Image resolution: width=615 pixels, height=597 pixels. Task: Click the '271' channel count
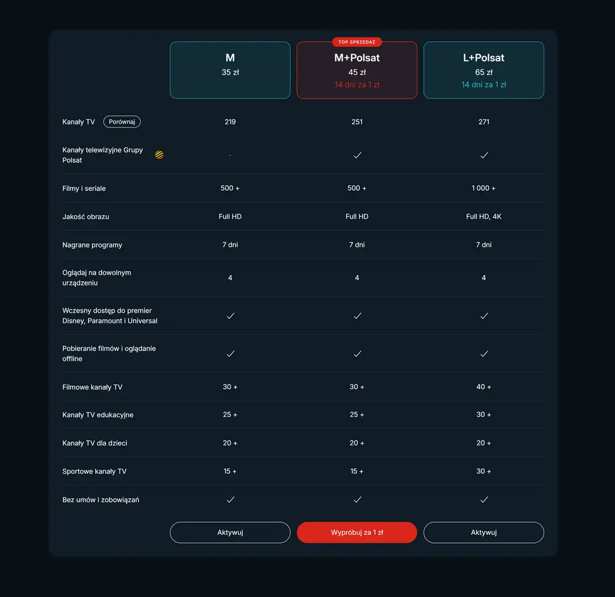(483, 122)
